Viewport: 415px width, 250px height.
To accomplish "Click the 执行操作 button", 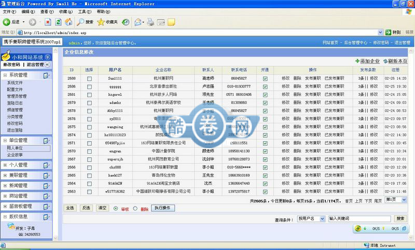I will 163,208.
